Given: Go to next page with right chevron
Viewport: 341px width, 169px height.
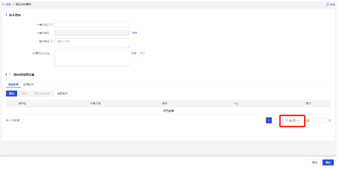Looking at the screenshot, I should point(276,120).
